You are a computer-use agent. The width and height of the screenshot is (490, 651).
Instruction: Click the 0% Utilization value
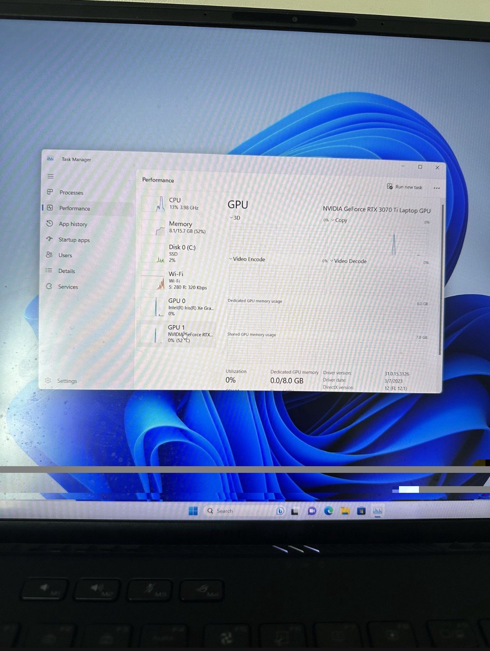point(231,380)
